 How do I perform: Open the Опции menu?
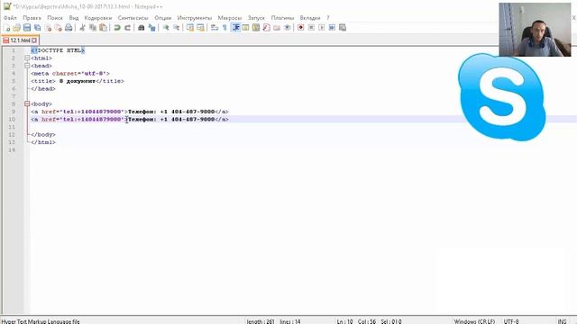pos(162,18)
